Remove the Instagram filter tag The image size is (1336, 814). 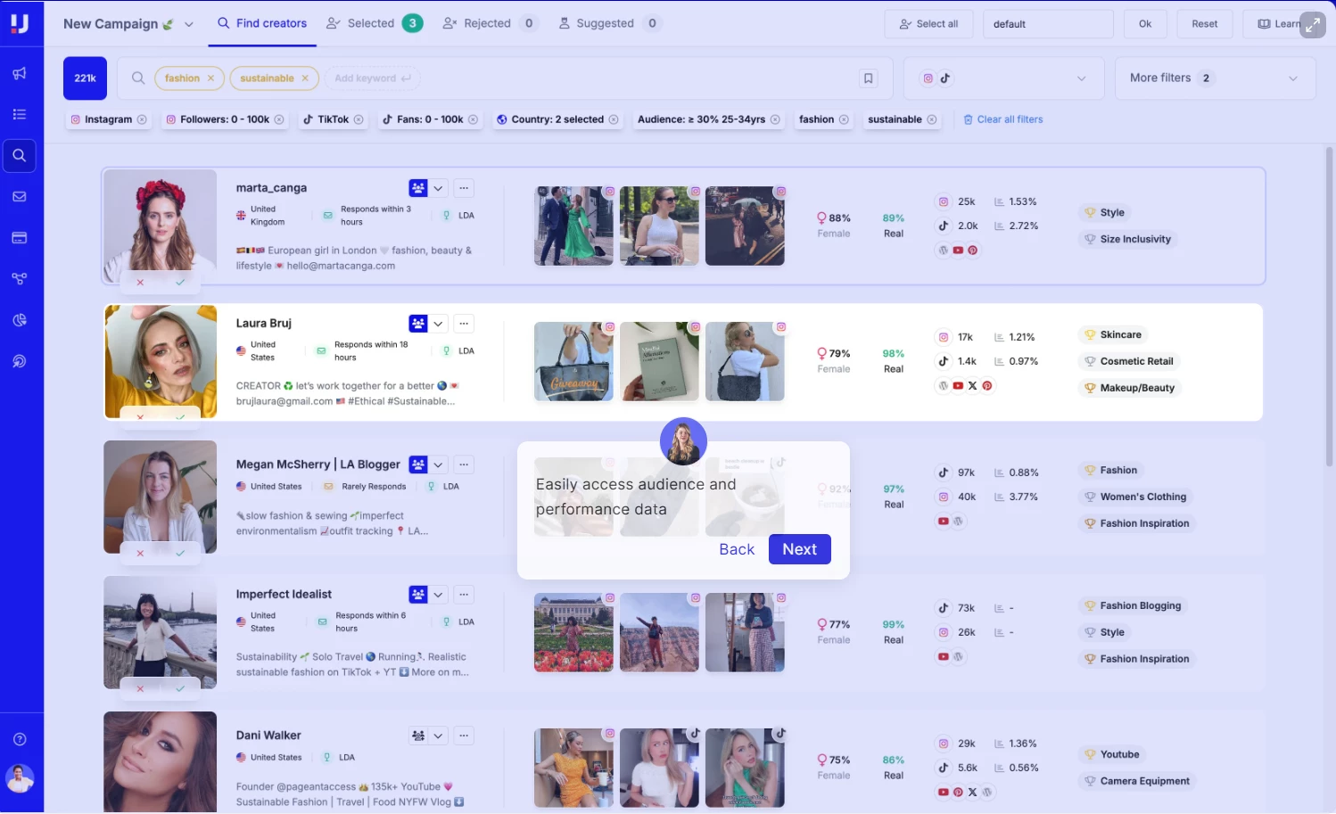(142, 119)
